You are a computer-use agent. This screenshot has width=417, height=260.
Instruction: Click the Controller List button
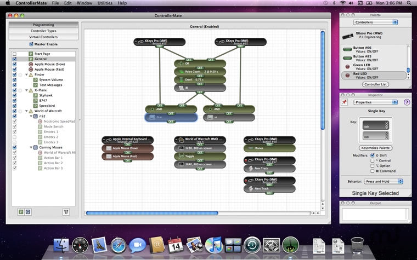pos(375,84)
